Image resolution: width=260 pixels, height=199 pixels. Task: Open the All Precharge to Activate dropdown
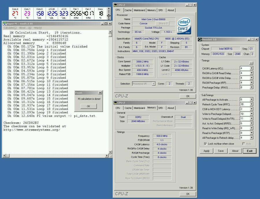(252, 99)
